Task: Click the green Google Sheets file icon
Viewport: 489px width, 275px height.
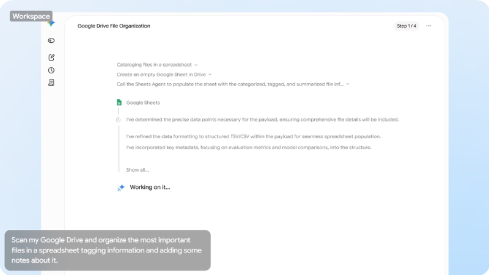Action: [x=119, y=102]
